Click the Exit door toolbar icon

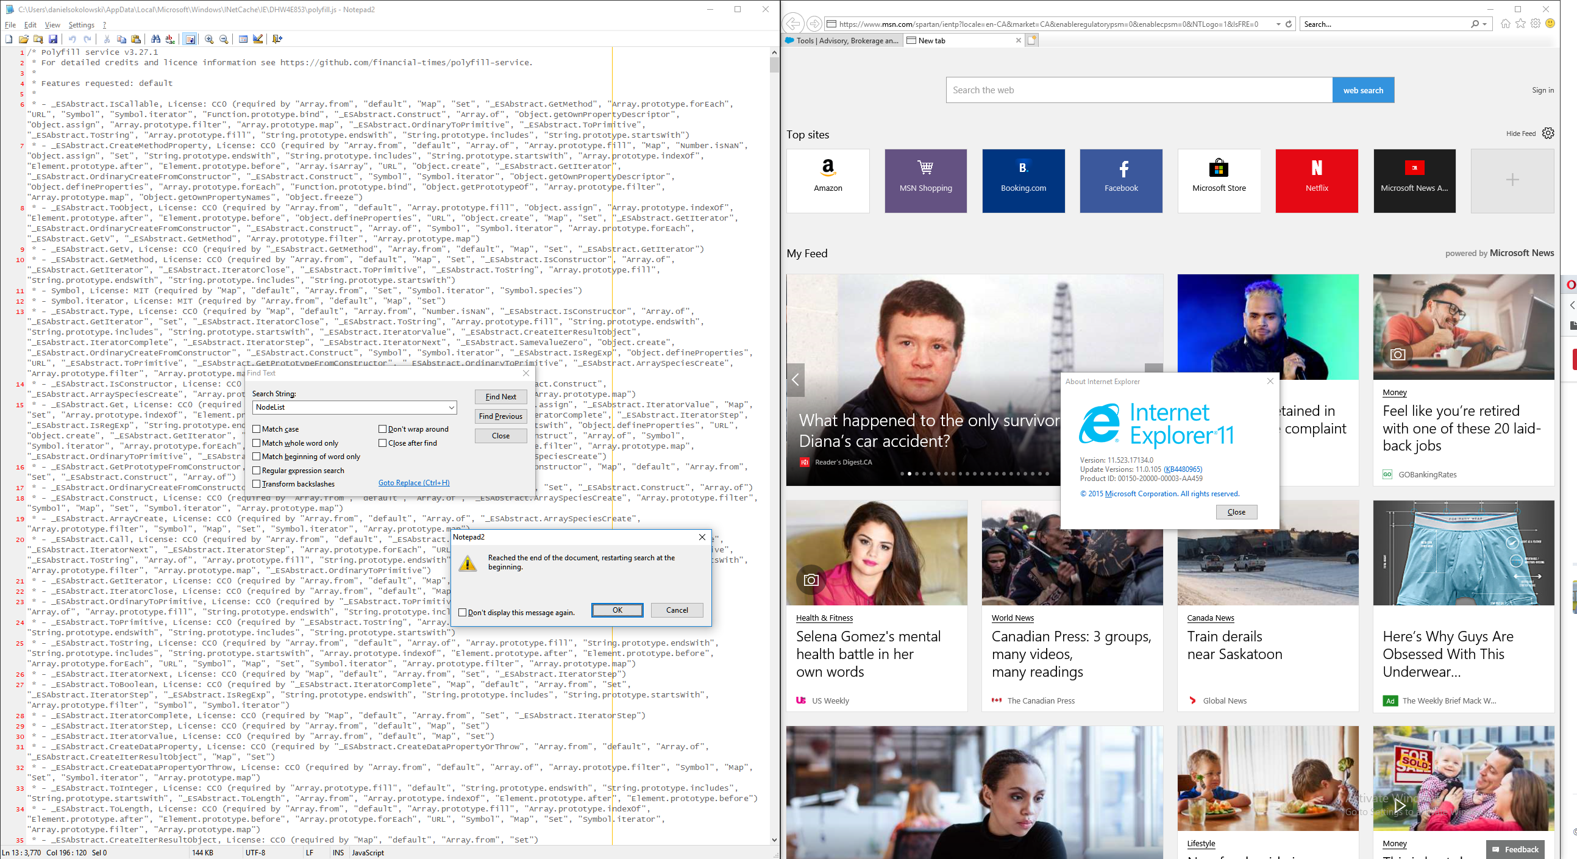click(277, 39)
